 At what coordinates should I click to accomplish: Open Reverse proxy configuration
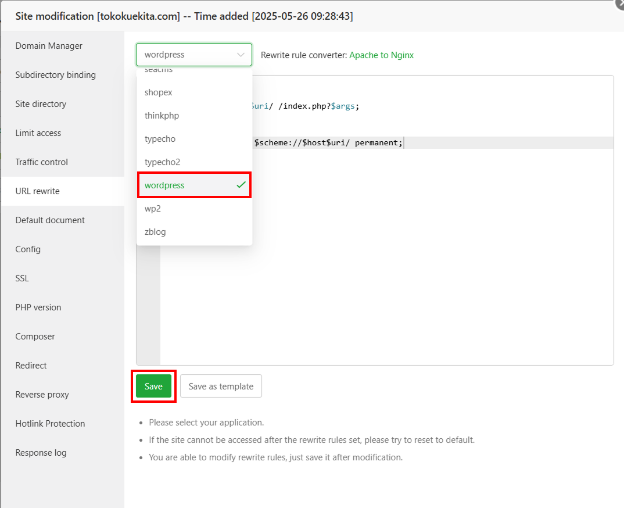click(41, 394)
